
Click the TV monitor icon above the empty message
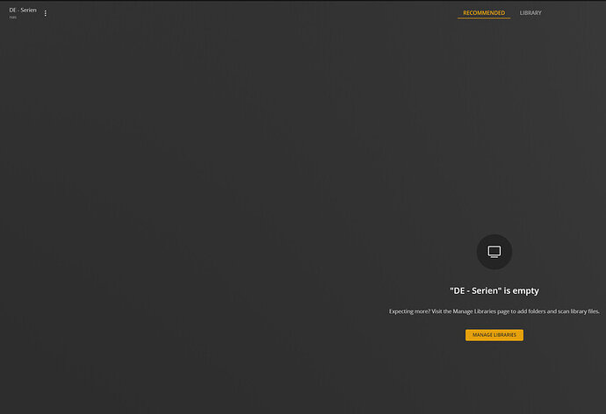[494, 252]
